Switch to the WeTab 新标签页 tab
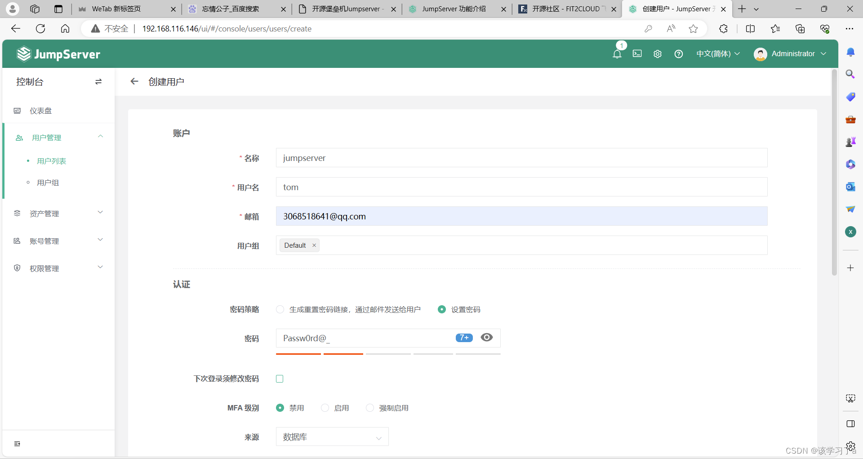The height and width of the screenshot is (459, 863). [x=126, y=9]
